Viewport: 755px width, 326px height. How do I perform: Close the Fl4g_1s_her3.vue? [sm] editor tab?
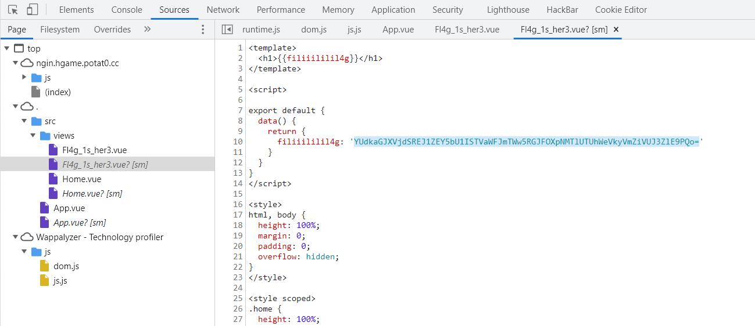click(616, 30)
